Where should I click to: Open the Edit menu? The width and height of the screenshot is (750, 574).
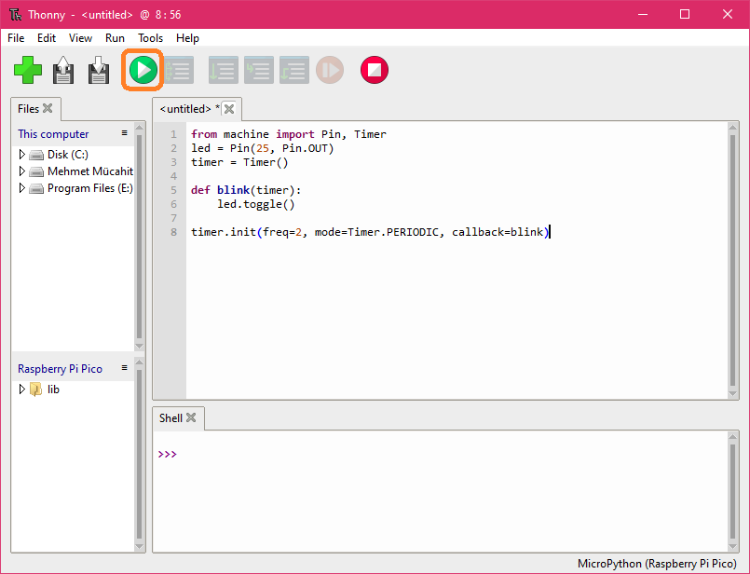pyautogui.click(x=47, y=38)
